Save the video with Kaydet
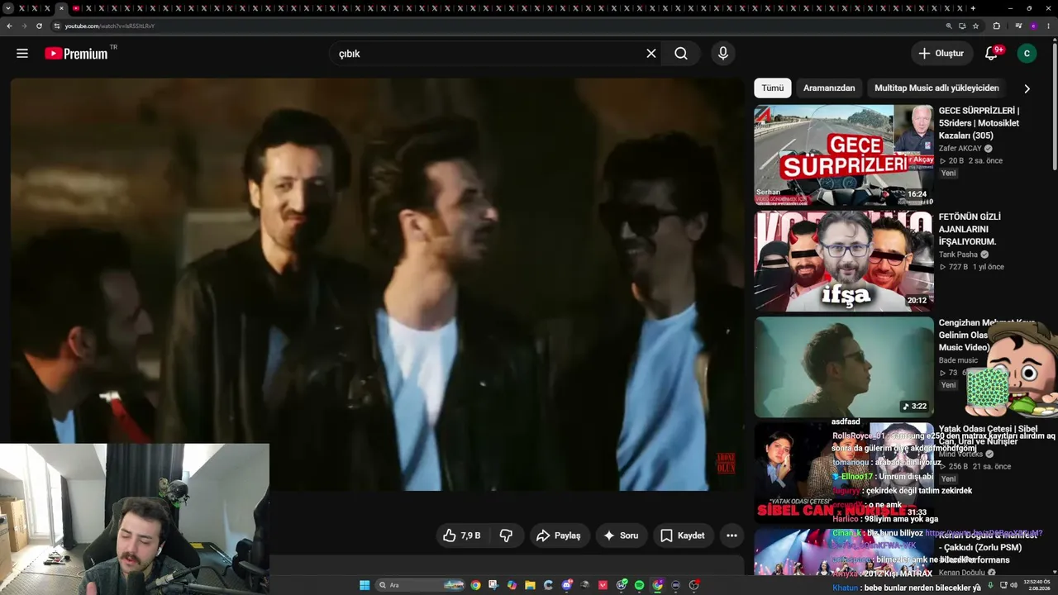The image size is (1058, 595). point(683,535)
